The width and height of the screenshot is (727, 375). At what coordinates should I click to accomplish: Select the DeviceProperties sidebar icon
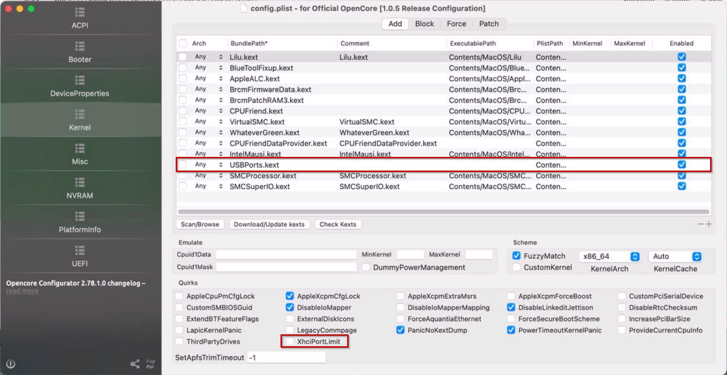point(80,81)
